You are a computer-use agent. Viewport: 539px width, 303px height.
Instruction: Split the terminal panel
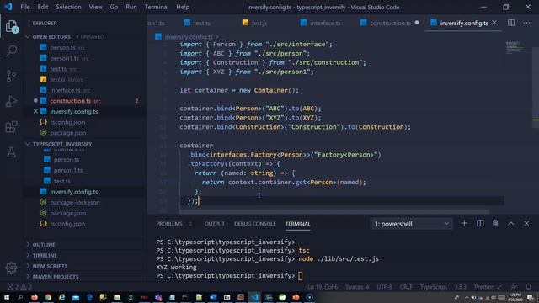tap(480, 224)
